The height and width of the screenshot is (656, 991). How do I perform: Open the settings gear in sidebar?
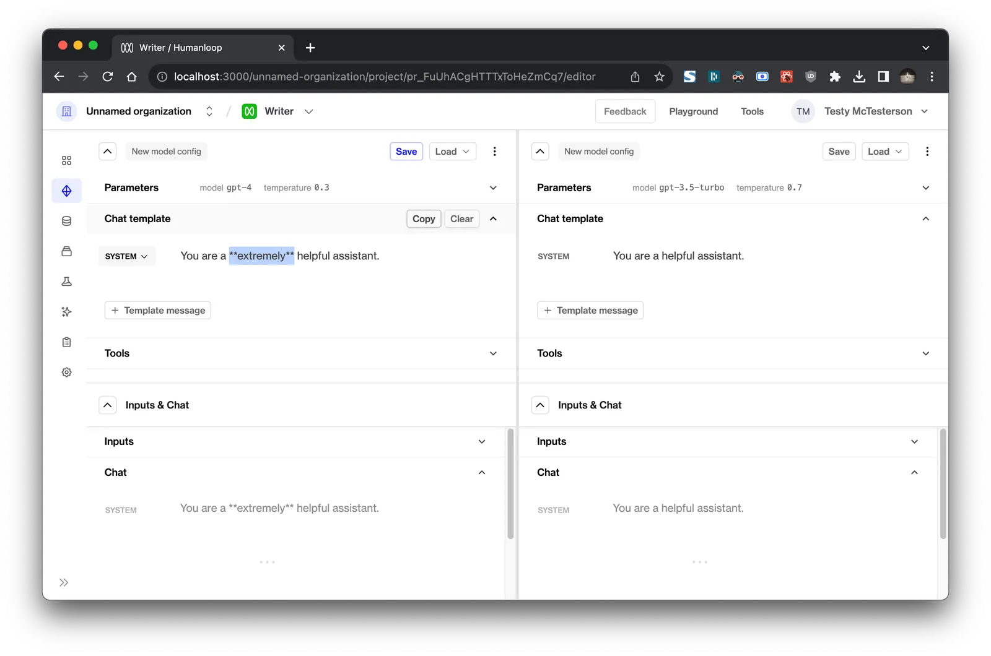click(x=66, y=373)
